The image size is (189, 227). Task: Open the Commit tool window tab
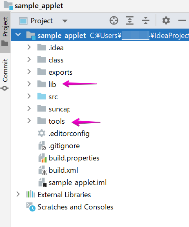(5, 74)
